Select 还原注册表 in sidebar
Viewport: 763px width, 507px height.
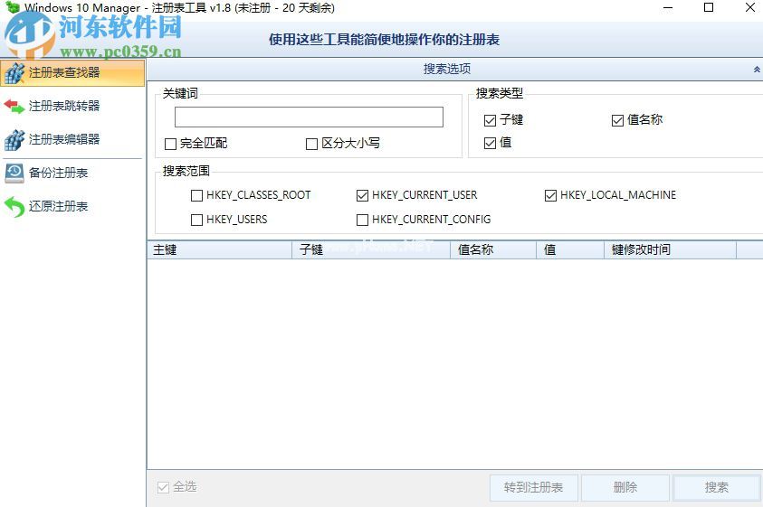click(72, 207)
